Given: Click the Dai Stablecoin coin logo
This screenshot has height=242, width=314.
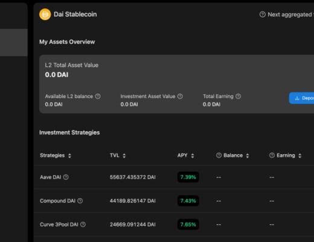Looking at the screenshot, I should point(45,15).
